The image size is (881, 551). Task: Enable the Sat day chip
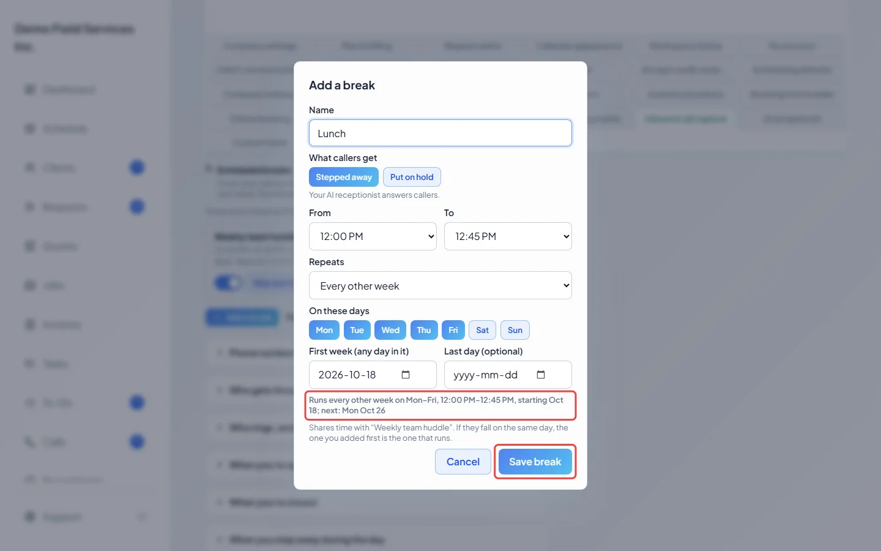click(x=483, y=330)
